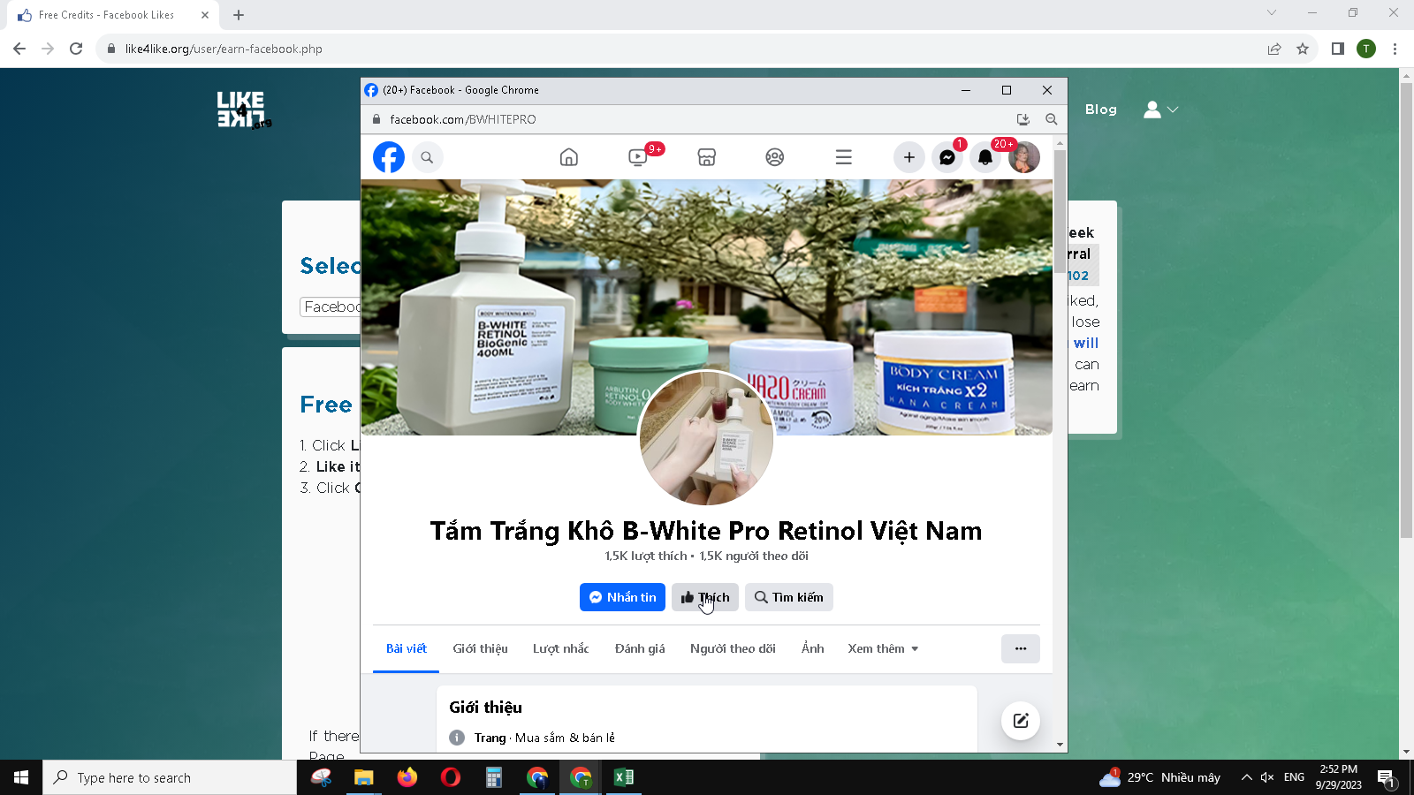Expand the Like4Like user account menu

point(1160,110)
